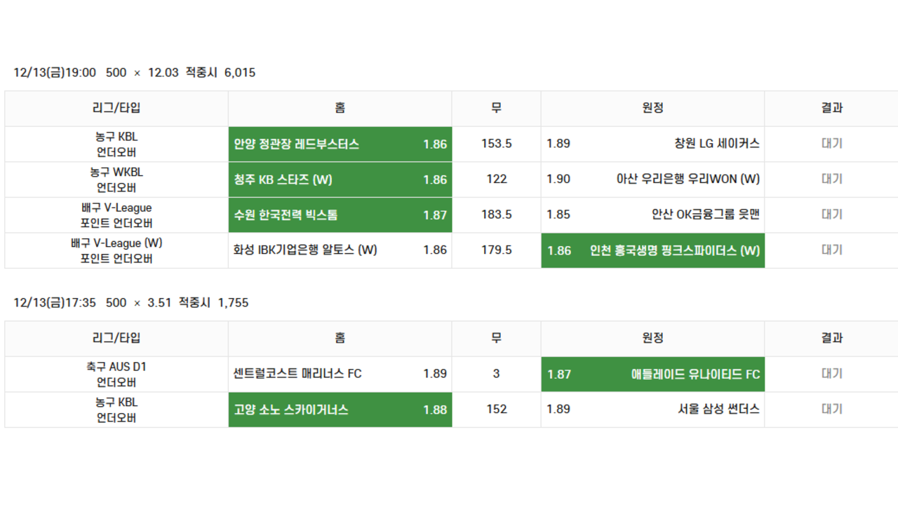Choose 아산 우리은행 우리WON (W) away odds
This screenshot has width=898, height=505.
652,180
